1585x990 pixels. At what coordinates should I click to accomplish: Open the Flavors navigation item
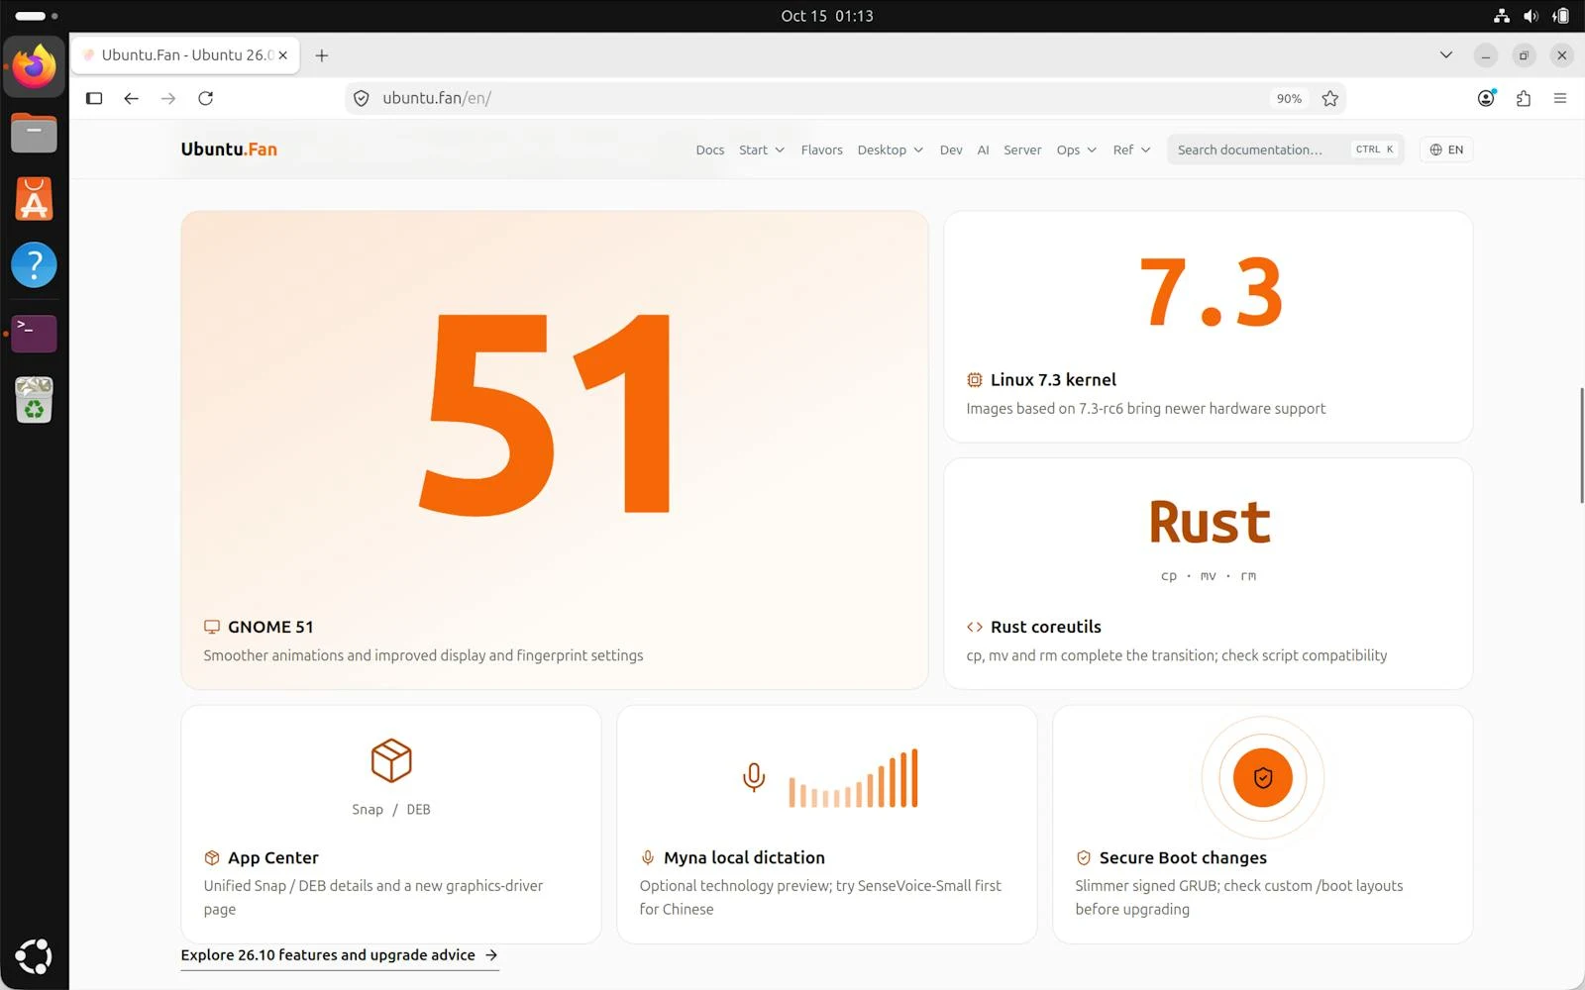822,149
